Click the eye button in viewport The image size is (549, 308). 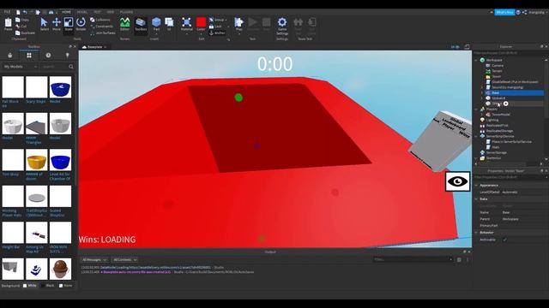457,181
